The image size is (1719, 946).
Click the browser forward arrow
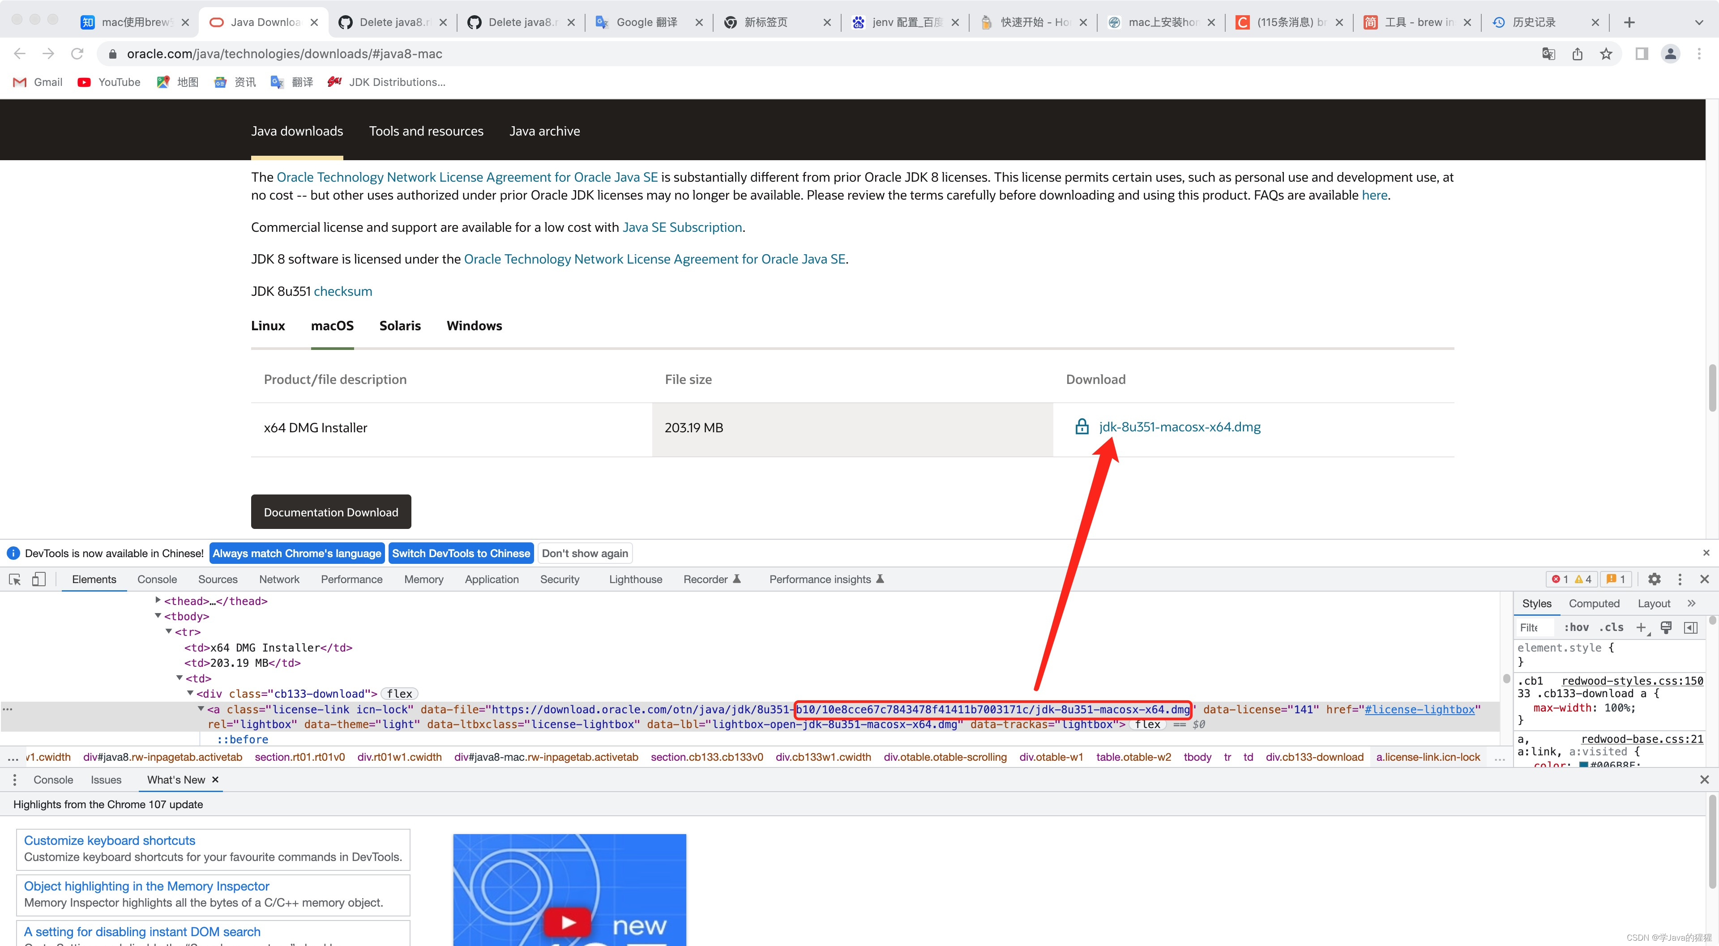[48, 53]
